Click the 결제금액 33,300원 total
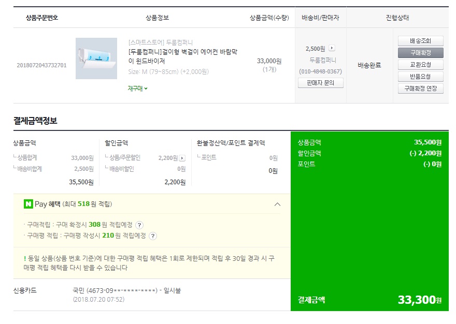The height and width of the screenshot is (324, 456). 420,300
